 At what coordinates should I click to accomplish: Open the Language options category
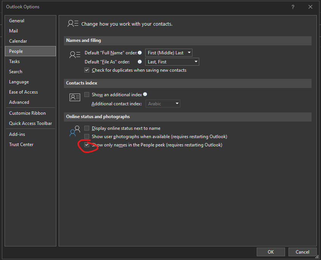click(30, 82)
